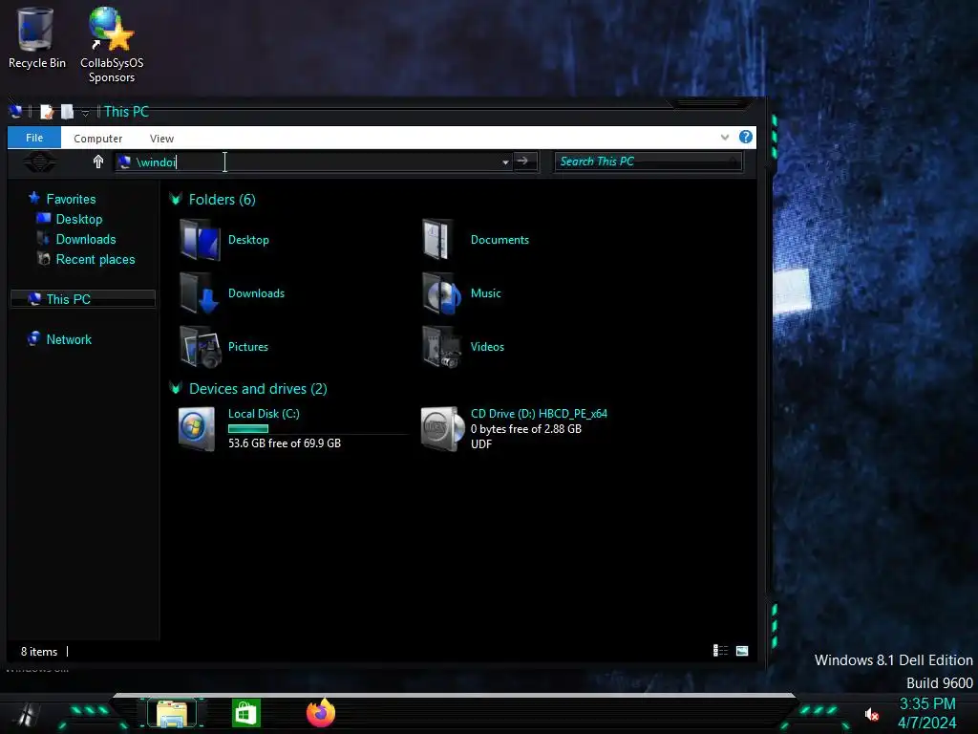
Task: Click the back/forward navigation button
Action: [40, 162]
